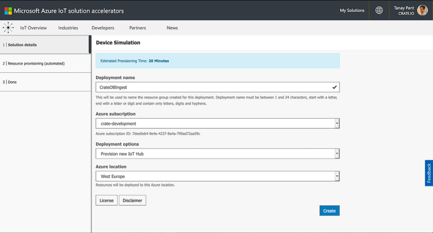Open the Partners menu
433x233 pixels.
[137, 28]
